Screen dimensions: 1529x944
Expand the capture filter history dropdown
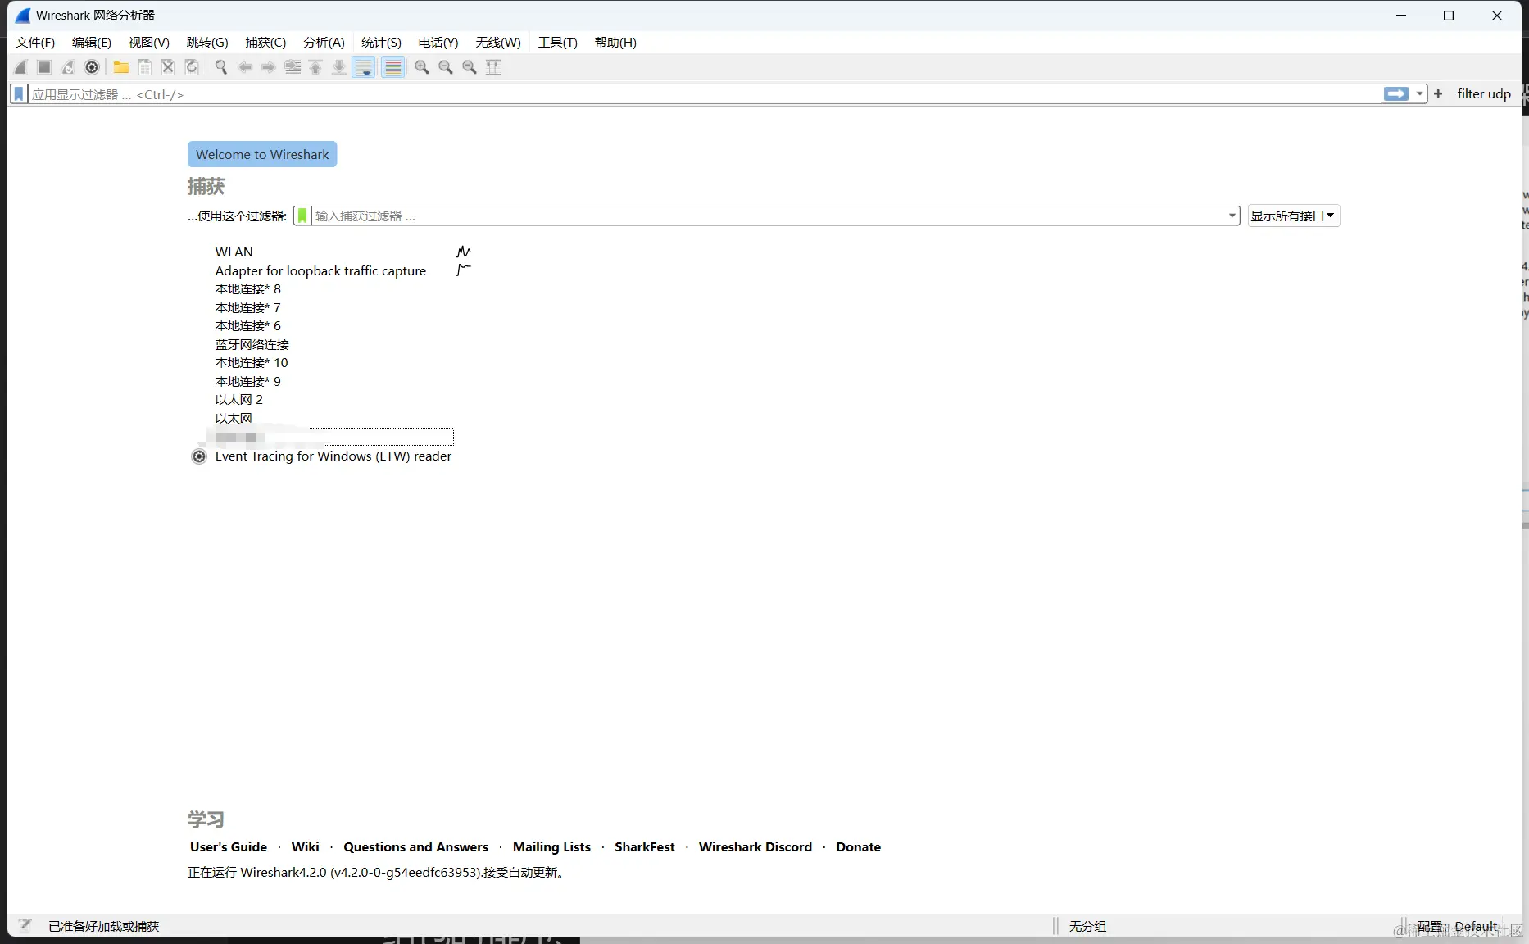coord(1232,216)
